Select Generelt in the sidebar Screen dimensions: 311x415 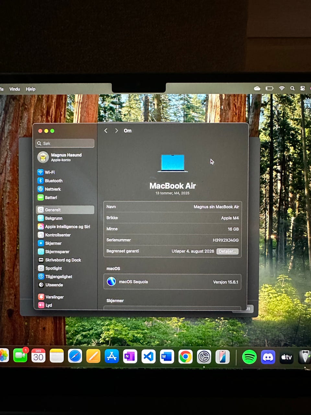[65, 210]
